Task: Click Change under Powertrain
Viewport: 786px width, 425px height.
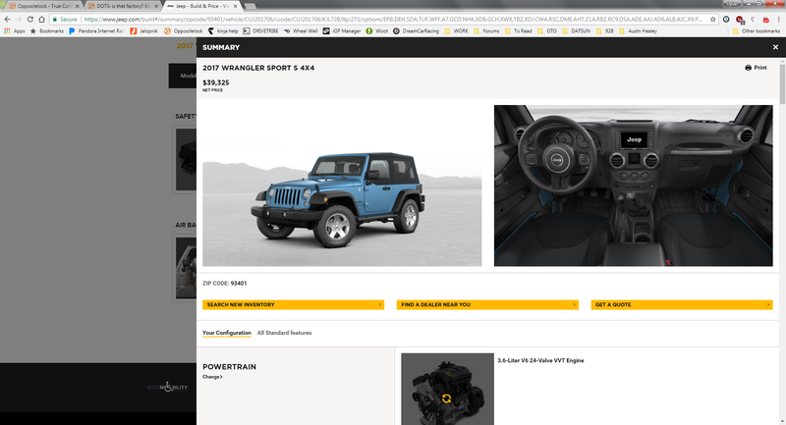Action: click(x=212, y=377)
